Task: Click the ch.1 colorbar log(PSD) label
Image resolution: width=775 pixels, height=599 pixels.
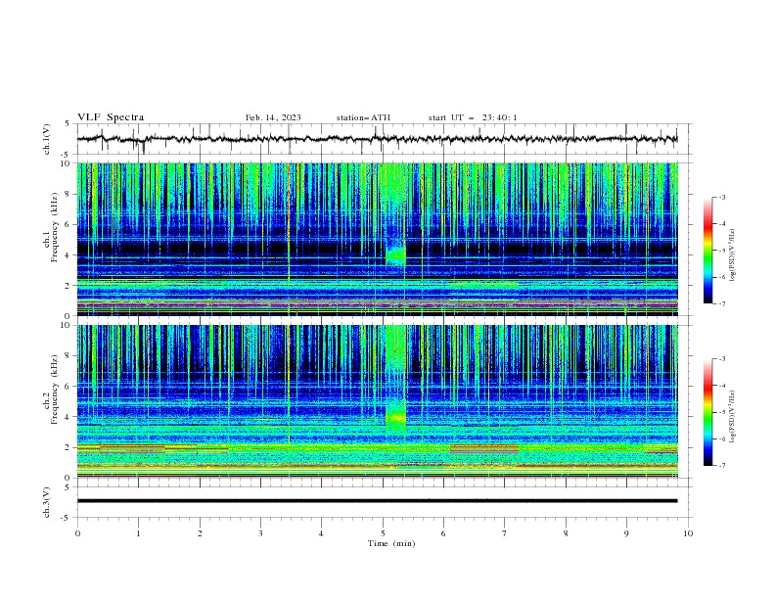Action: (732, 255)
